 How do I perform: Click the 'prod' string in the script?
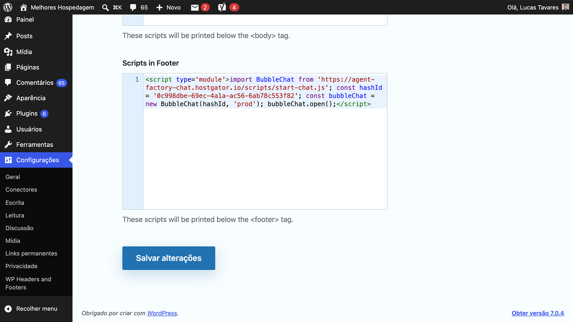click(245, 104)
